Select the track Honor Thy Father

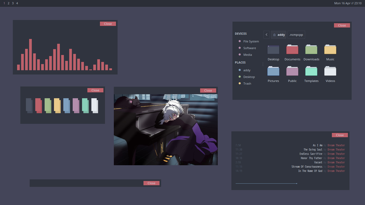tap(312, 158)
